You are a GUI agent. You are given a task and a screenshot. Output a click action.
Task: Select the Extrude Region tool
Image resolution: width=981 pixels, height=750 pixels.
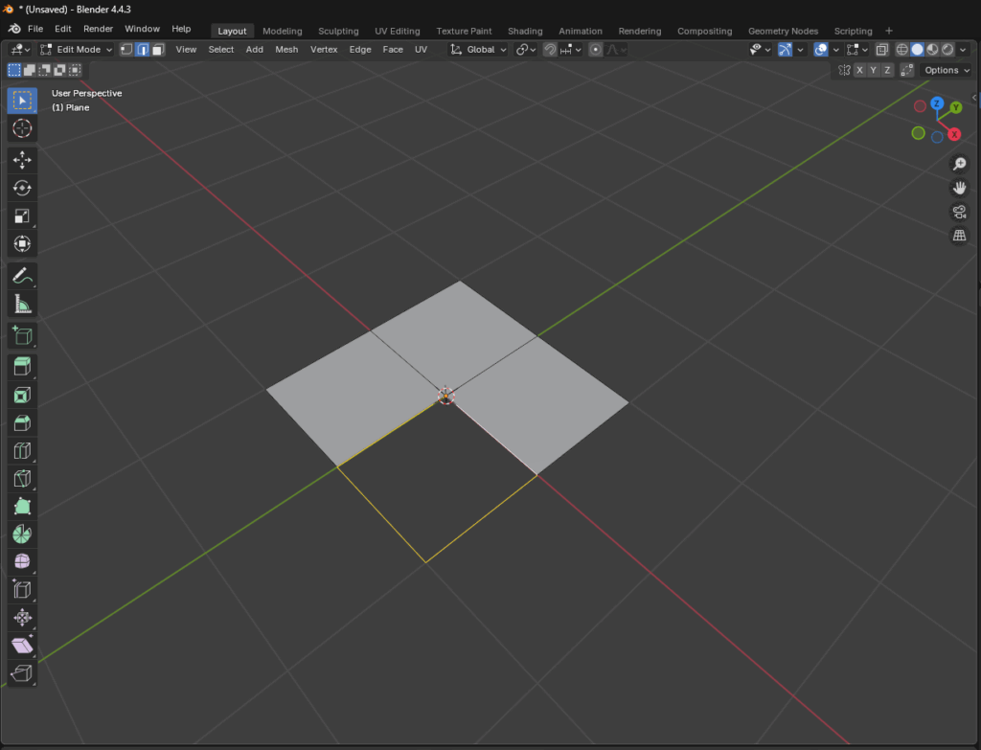[x=22, y=367]
